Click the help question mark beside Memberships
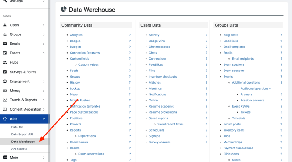The image size is (292, 162). pyautogui.click(x=281, y=142)
